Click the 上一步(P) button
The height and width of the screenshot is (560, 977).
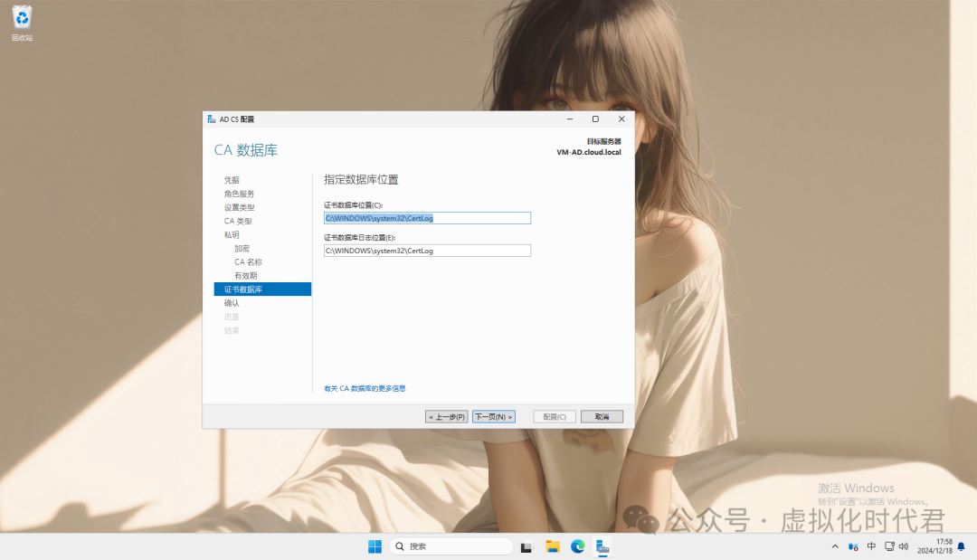pos(447,417)
